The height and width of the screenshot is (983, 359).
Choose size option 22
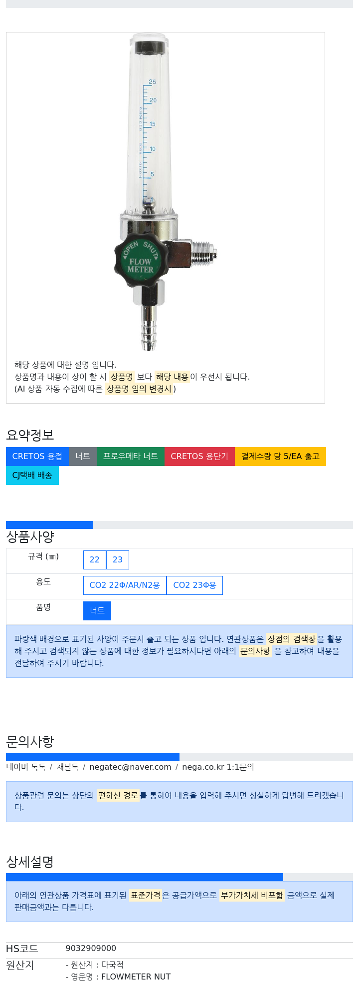pos(95,560)
